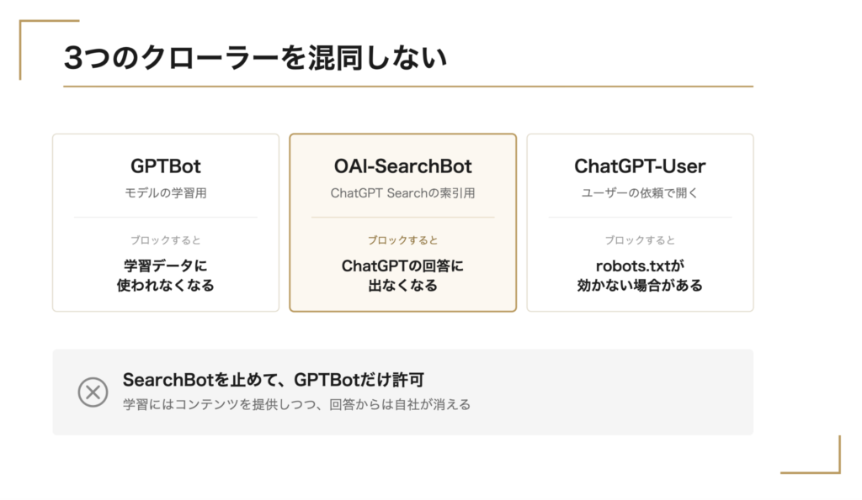This screenshot has width=862, height=500.
Task: Select the GPTBot card heading
Action: pos(166,166)
